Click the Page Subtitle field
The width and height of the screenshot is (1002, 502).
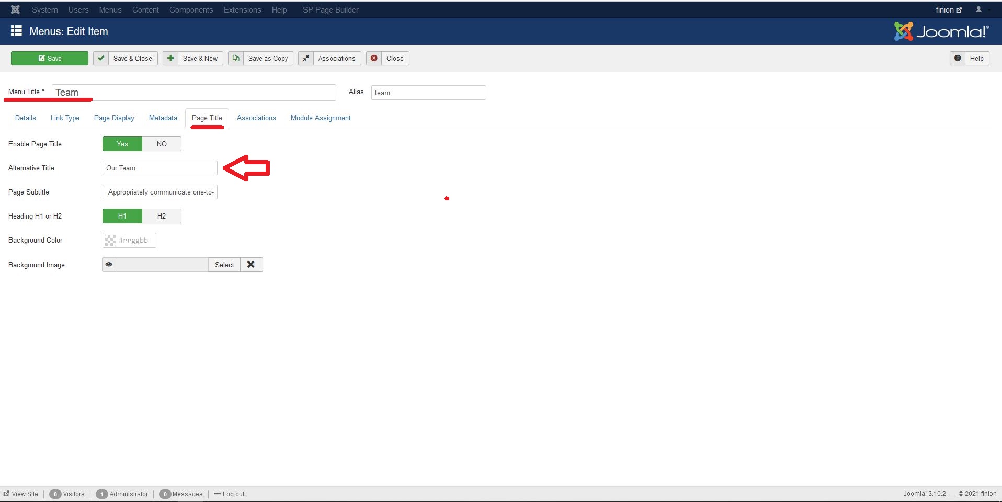[x=160, y=192]
